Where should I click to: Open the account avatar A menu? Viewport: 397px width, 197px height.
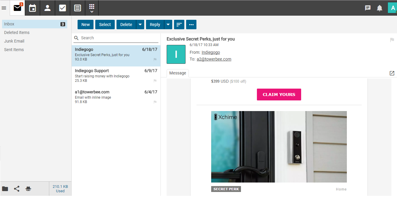pos(393,8)
